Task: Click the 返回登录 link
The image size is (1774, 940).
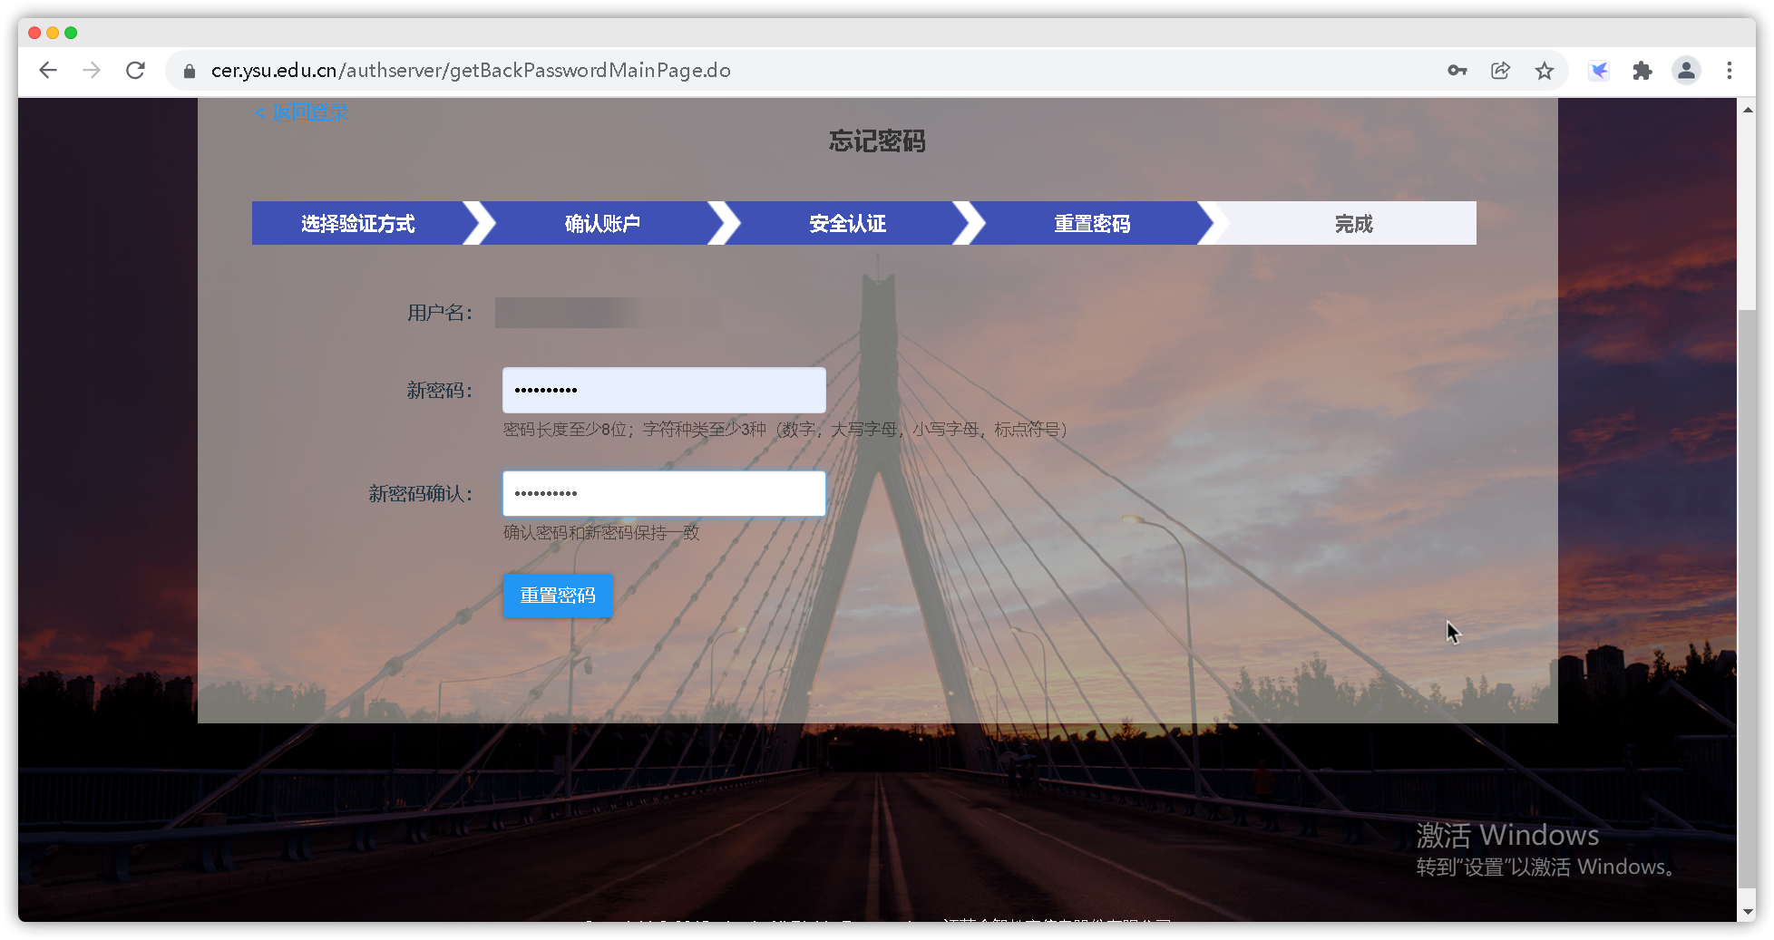Action: 302,112
